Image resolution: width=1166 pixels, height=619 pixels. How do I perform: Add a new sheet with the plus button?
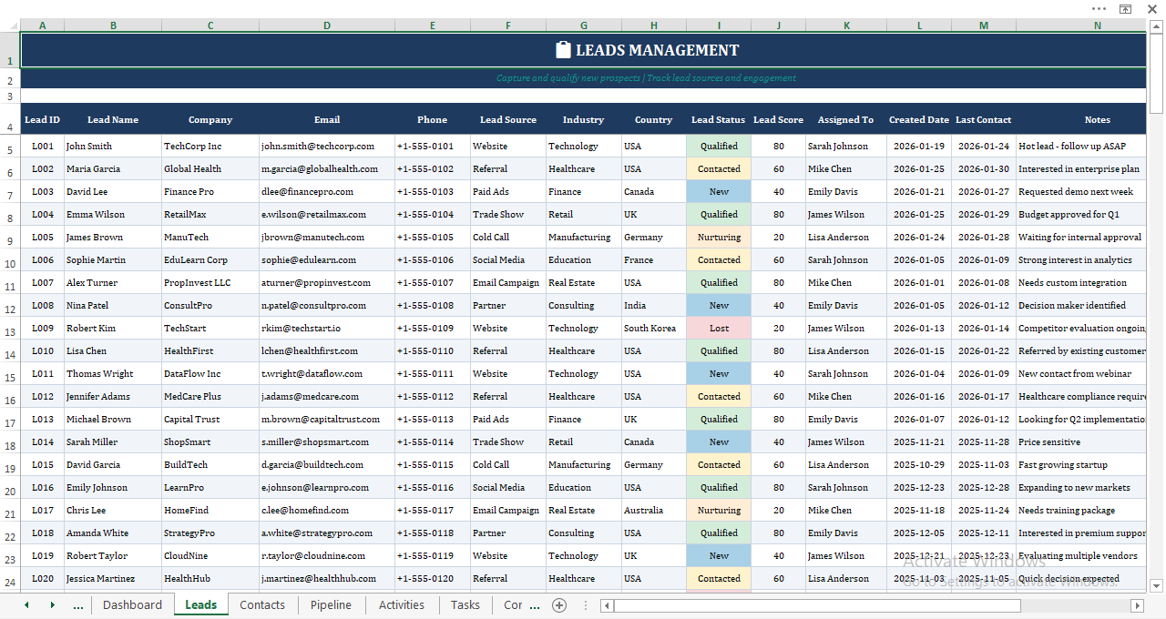559,605
